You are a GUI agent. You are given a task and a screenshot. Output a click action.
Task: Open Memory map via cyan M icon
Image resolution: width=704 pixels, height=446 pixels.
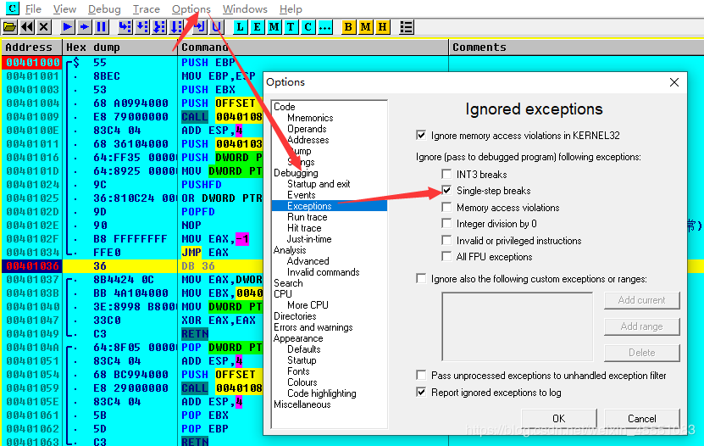coord(274,27)
